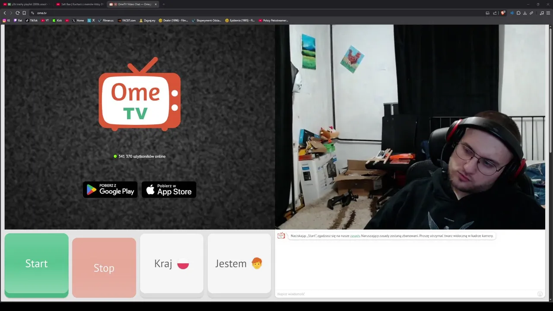The width and height of the screenshot is (553, 311).
Task: Open the music note playlist icon
Action: point(542,13)
